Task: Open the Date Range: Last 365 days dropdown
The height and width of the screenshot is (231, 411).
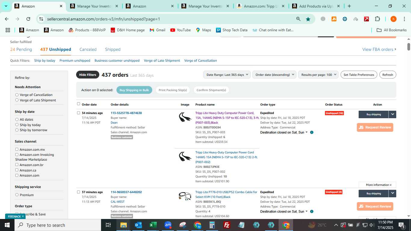Action: (227, 75)
